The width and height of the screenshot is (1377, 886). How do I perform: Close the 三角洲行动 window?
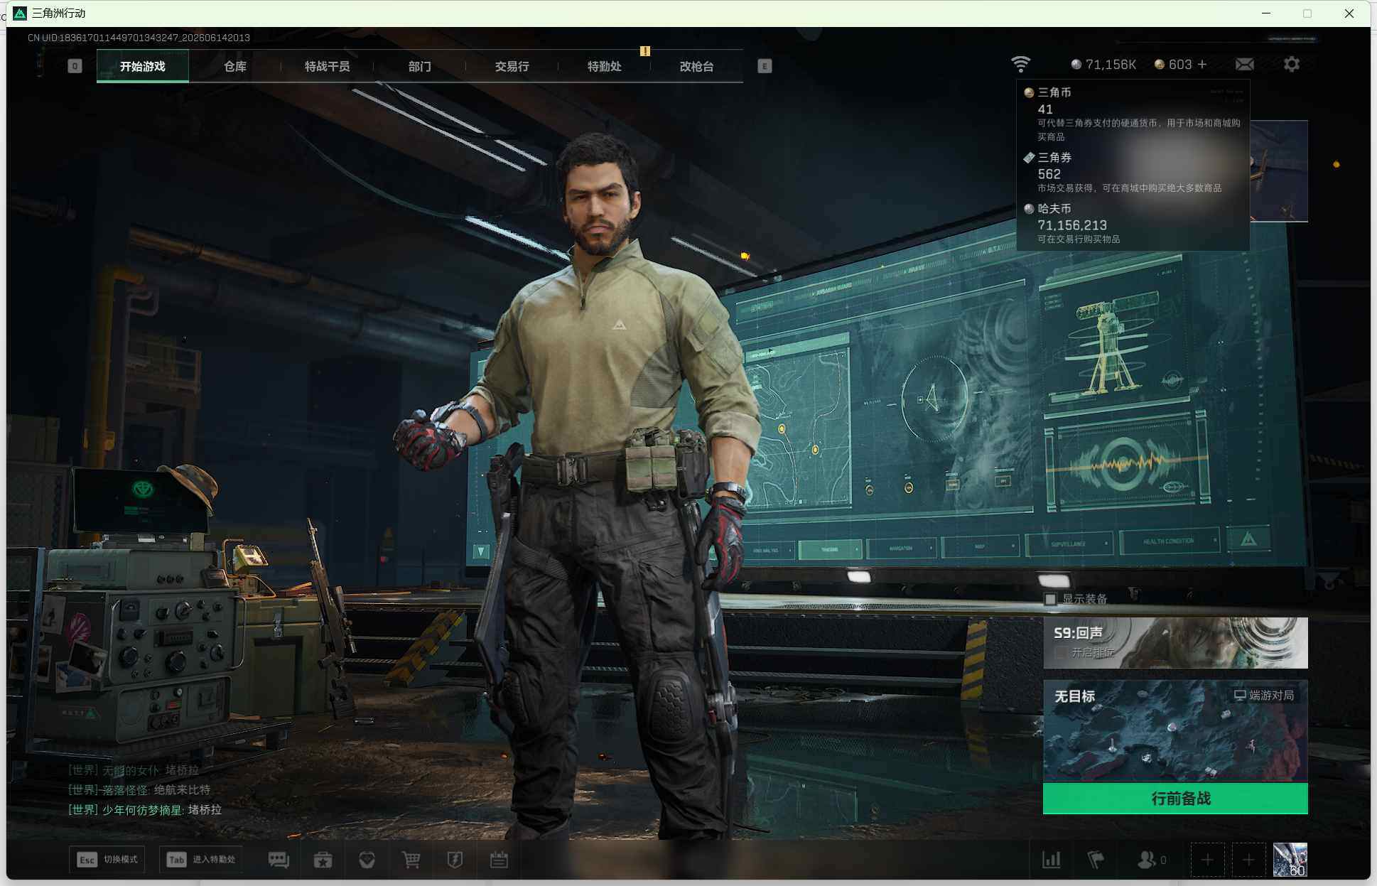click(1349, 13)
